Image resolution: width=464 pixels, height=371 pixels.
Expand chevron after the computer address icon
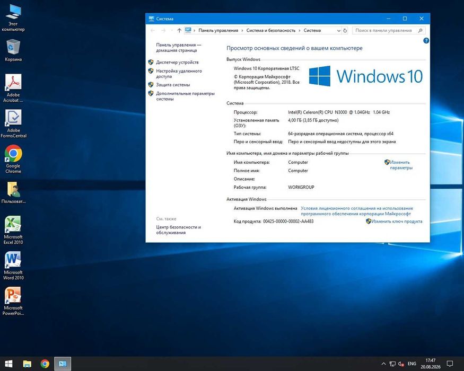point(195,30)
